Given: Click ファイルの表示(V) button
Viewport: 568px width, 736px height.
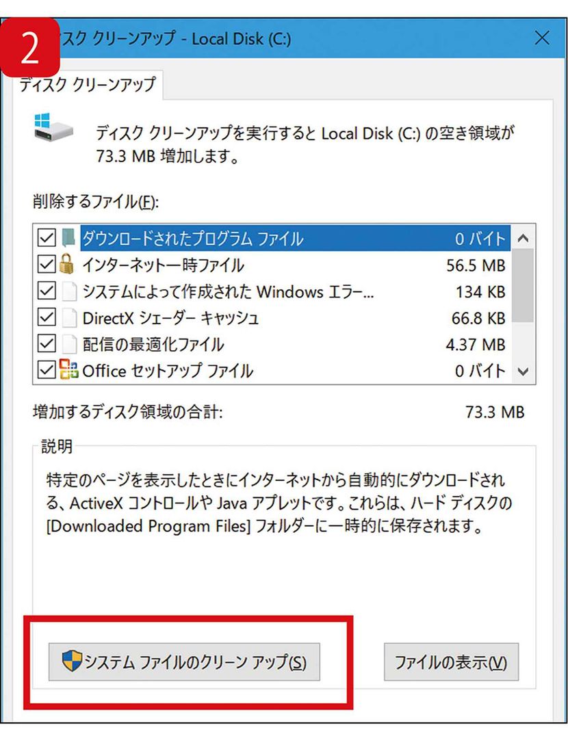Looking at the screenshot, I should tap(451, 662).
